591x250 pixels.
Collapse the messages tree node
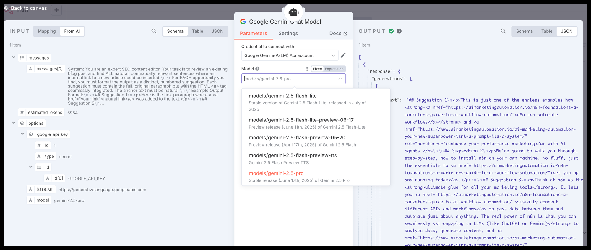[14, 57]
